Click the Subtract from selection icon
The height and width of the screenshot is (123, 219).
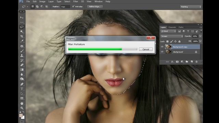click(x=42, y=6)
